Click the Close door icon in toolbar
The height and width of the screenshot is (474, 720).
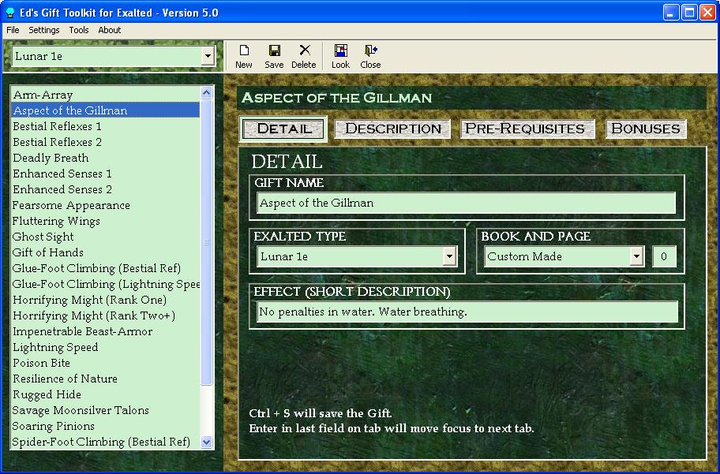click(x=370, y=51)
